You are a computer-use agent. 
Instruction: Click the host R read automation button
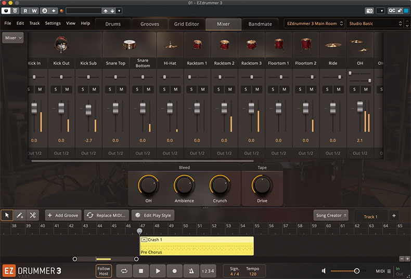pos(25,11)
